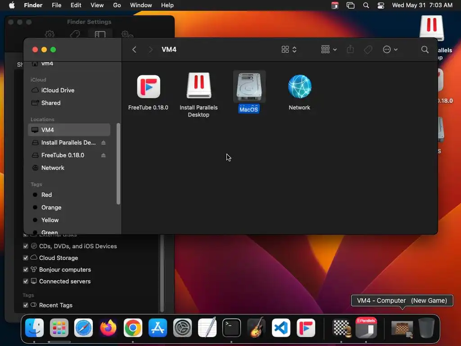Screen dimensions: 461x346
Task: Switch to Sidebar tab in Finder Settings
Action: pos(100,34)
